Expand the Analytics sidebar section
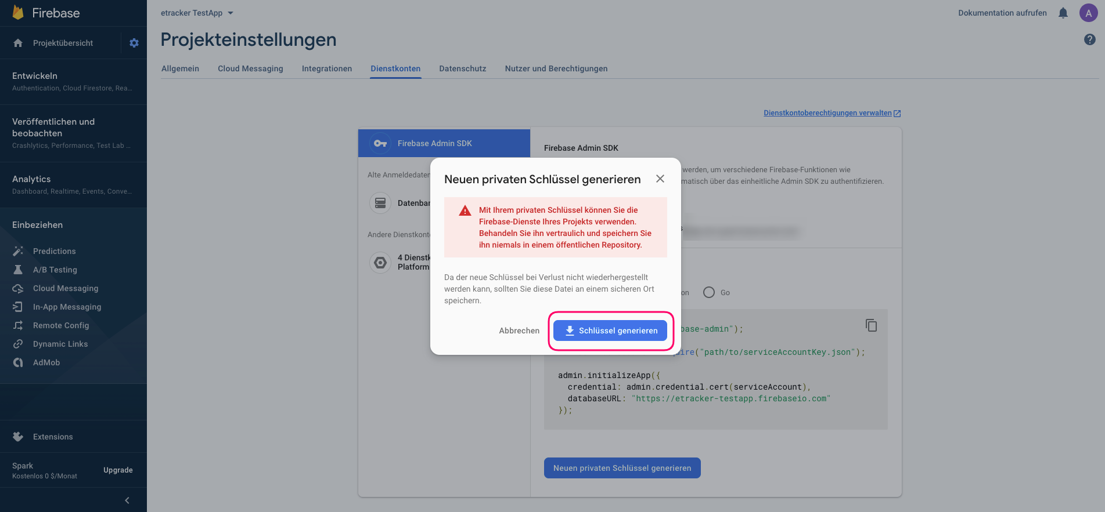The height and width of the screenshot is (512, 1105). tap(73, 185)
